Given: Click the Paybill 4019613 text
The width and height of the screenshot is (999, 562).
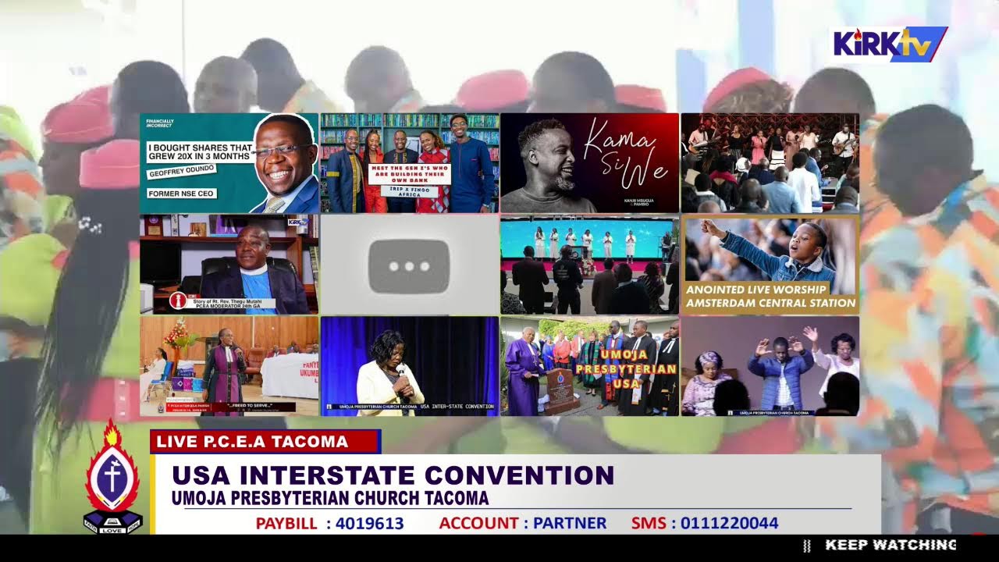Looking at the screenshot, I should point(329,523).
